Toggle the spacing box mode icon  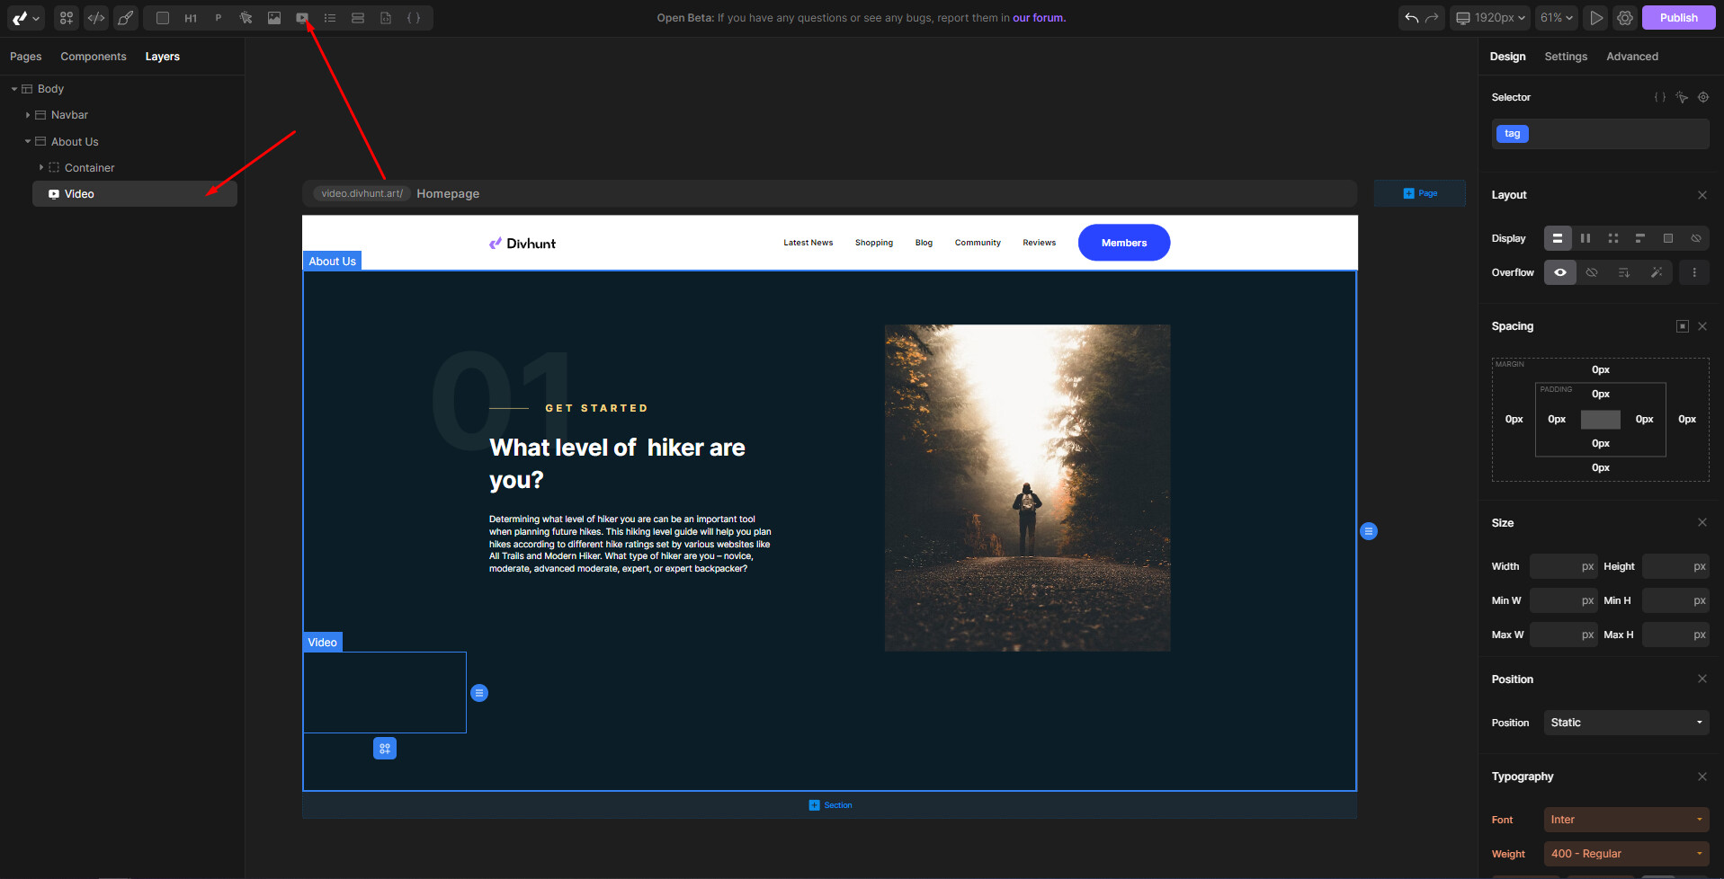click(1683, 326)
